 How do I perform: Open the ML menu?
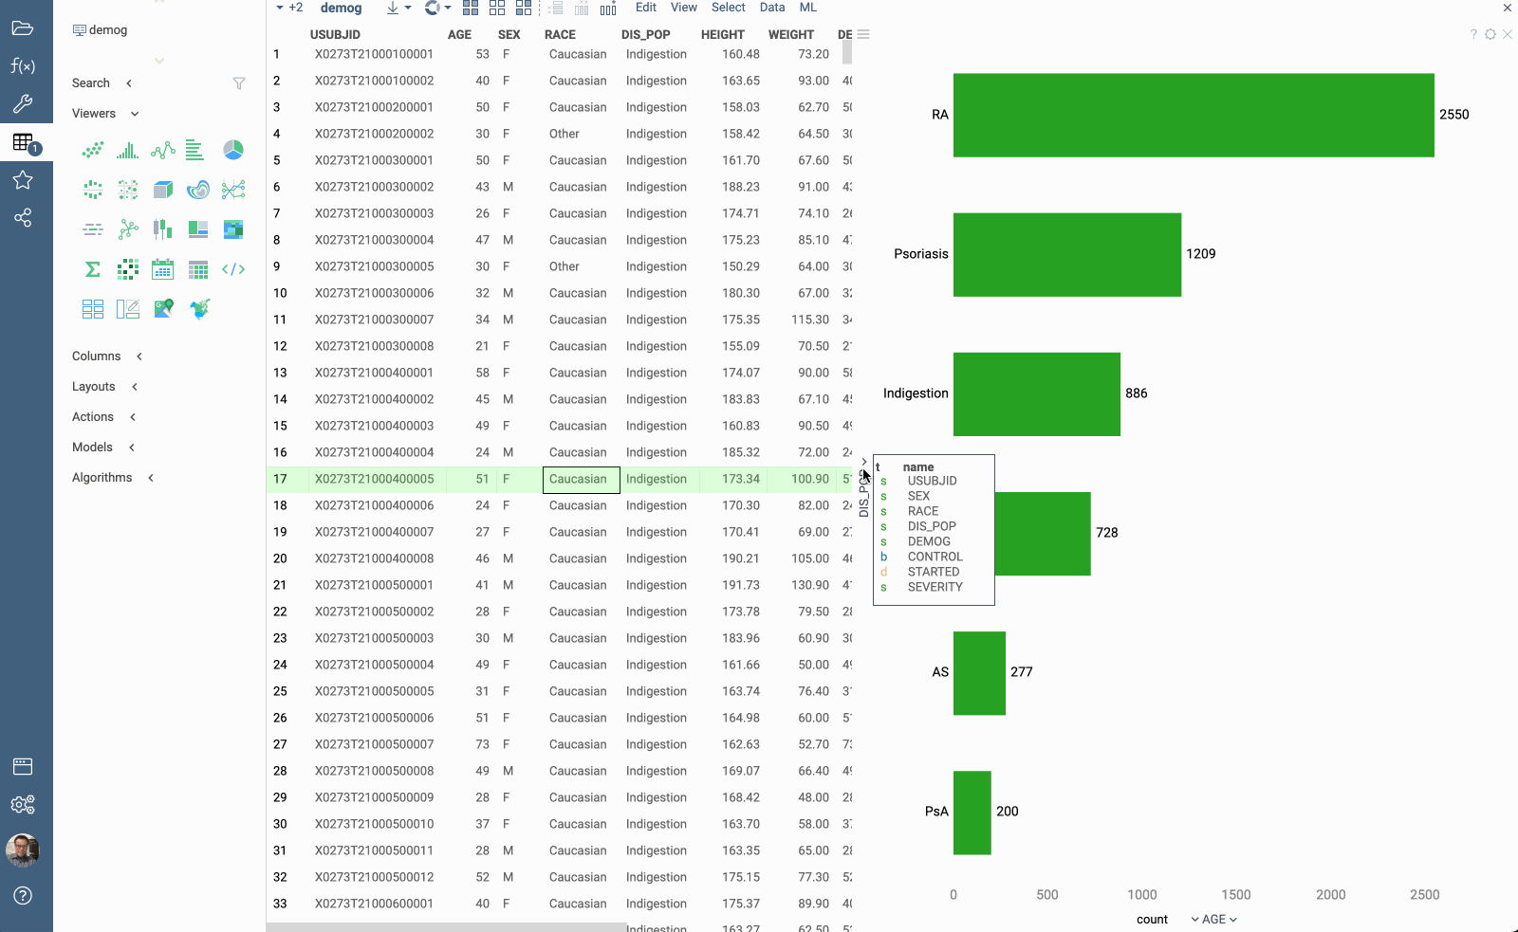(807, 8)
